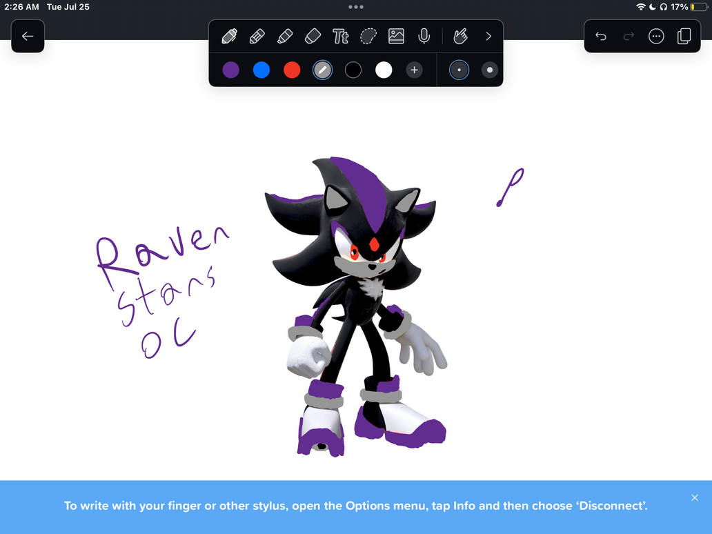712x534 pixels.
Task: Tap the microphone recording icon
Action: point(424,37)
